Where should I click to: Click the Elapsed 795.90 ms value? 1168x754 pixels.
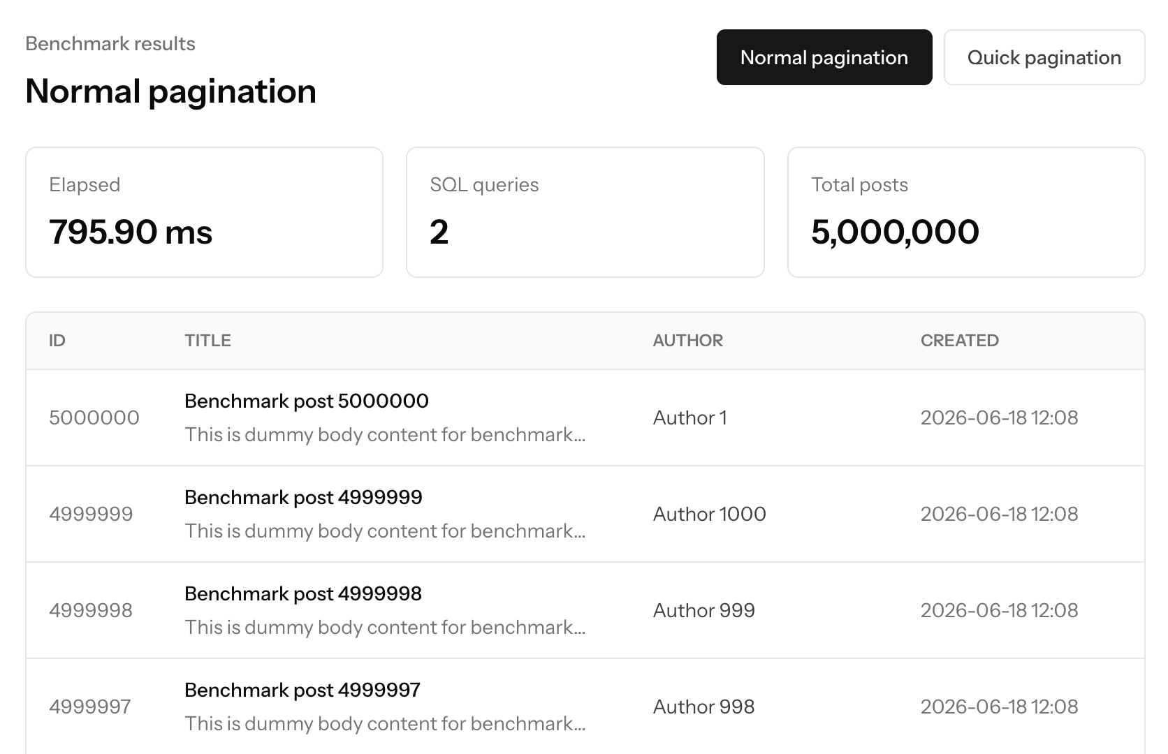coord(131,232)
